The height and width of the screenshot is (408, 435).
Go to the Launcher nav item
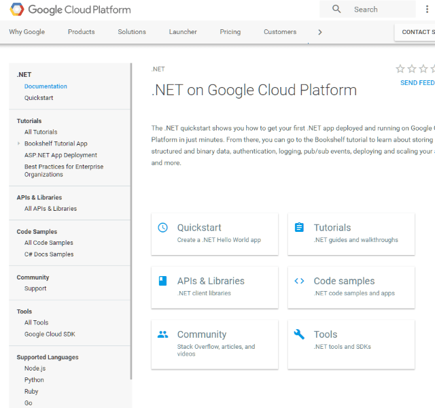pos(183,32)
